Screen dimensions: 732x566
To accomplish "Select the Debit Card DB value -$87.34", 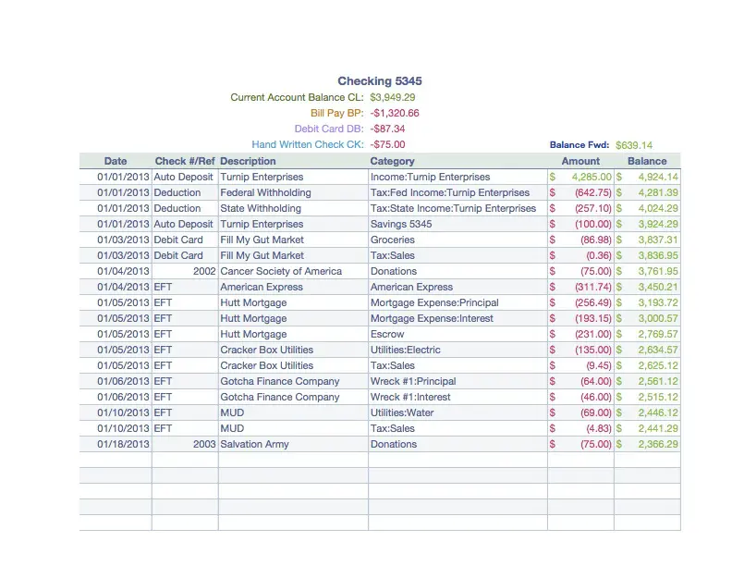I will tap(387, 129).
